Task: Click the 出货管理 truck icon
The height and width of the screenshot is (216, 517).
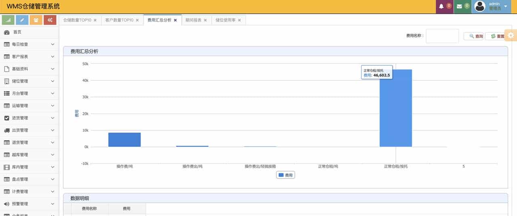Action: pyautogui.click(x=6, y=130)
